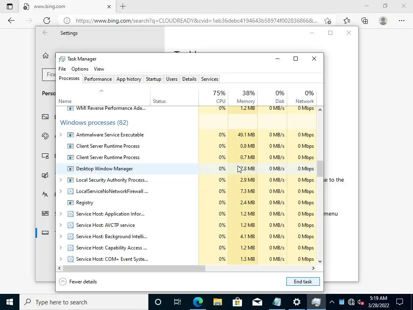The image size is (413, 310).
Task: Open the Windows Start menu
Action: point(10,302)
